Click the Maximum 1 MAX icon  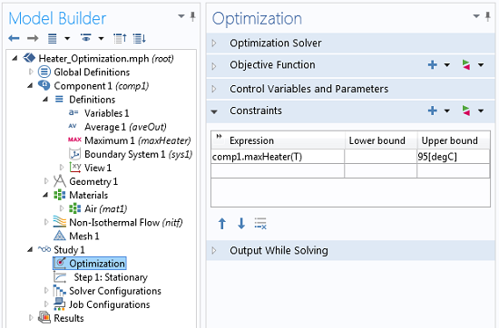coord(74,140)
